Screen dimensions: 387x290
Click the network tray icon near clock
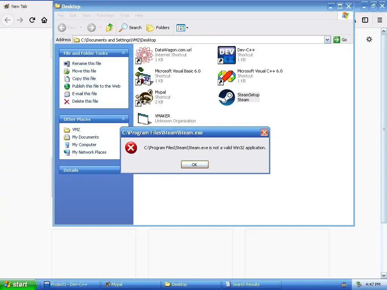[359, 284]
